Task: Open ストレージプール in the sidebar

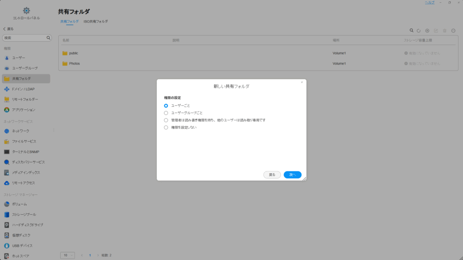Action: click(x=26, y=214)
